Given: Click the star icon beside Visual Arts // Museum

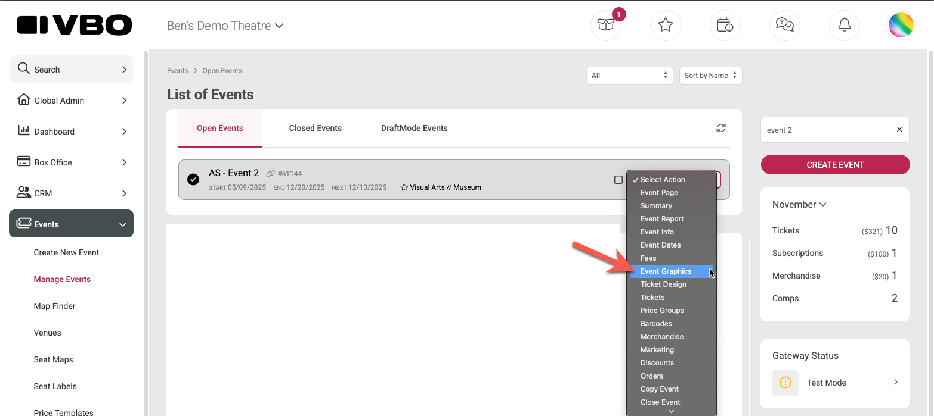Looking at the screenshot, I should pyautogui.click(x=404, y=187).
